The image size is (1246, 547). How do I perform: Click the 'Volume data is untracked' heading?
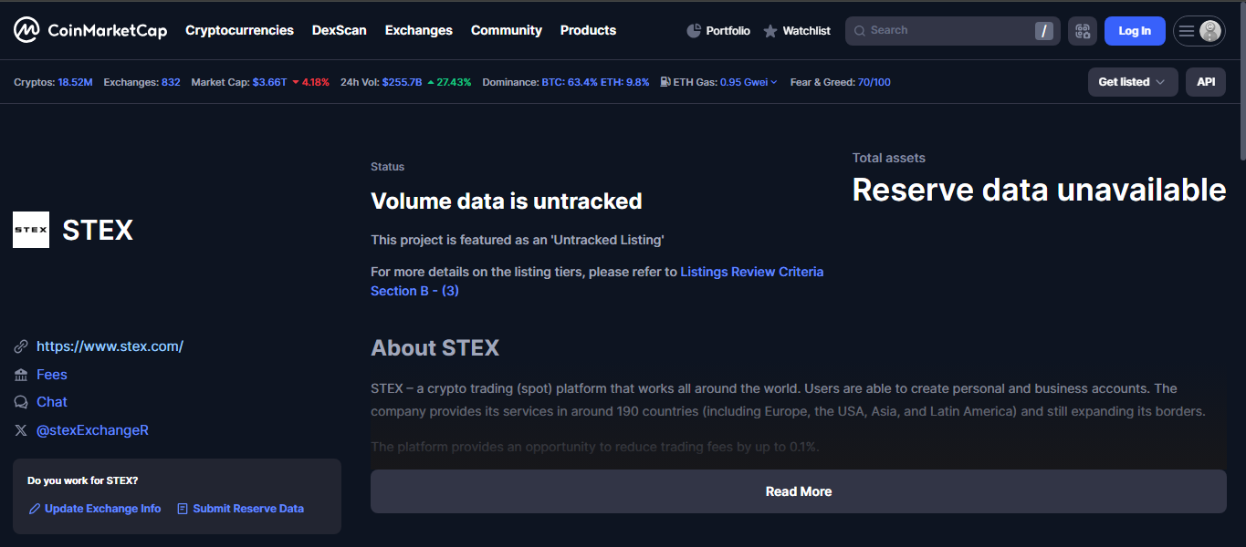pyautogui.click(x=507, y=201)
